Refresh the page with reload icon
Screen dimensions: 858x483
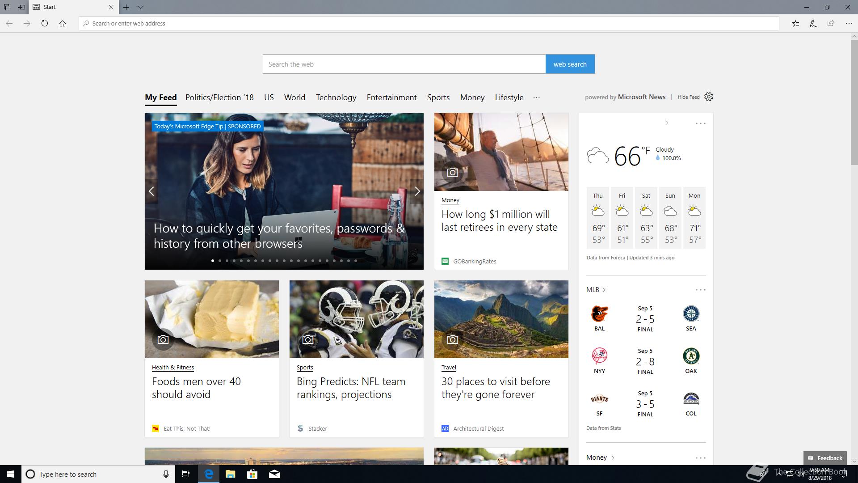45,23
